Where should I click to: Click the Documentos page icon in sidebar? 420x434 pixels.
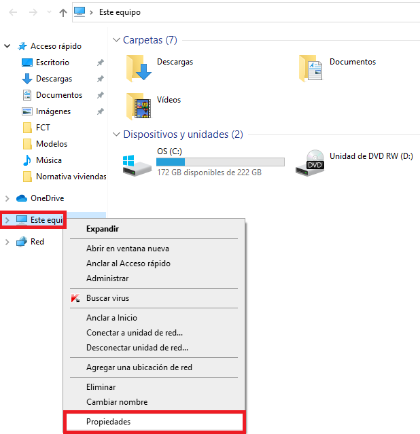pyautogui.click(x=27, y=95)
